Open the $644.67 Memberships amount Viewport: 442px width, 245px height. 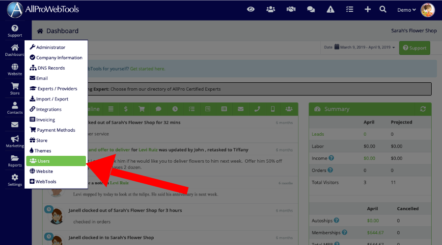click(375, 233)
